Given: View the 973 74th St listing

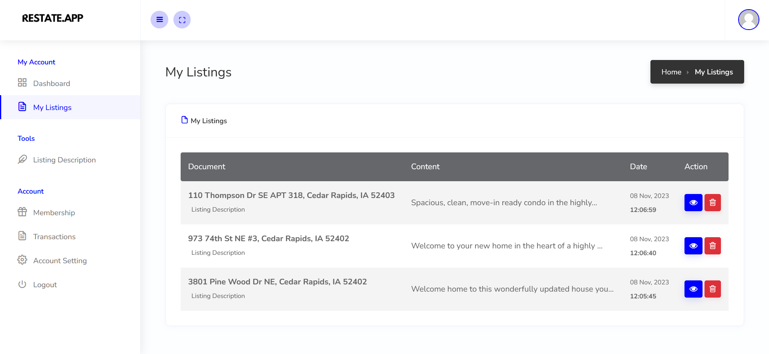Looking at the screenshot, I should pos(693,246).
